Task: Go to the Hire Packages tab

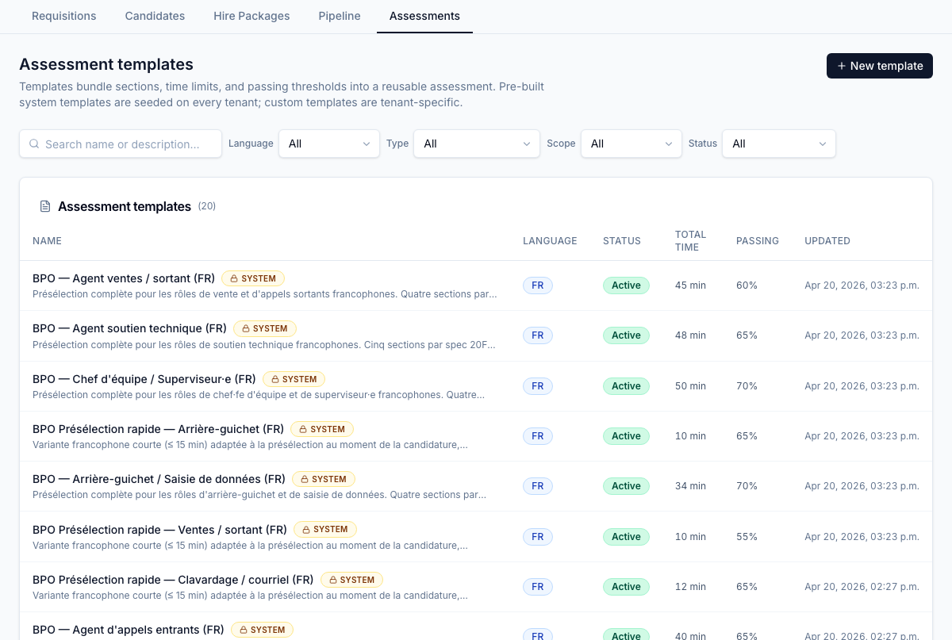Action: point(251,16)
